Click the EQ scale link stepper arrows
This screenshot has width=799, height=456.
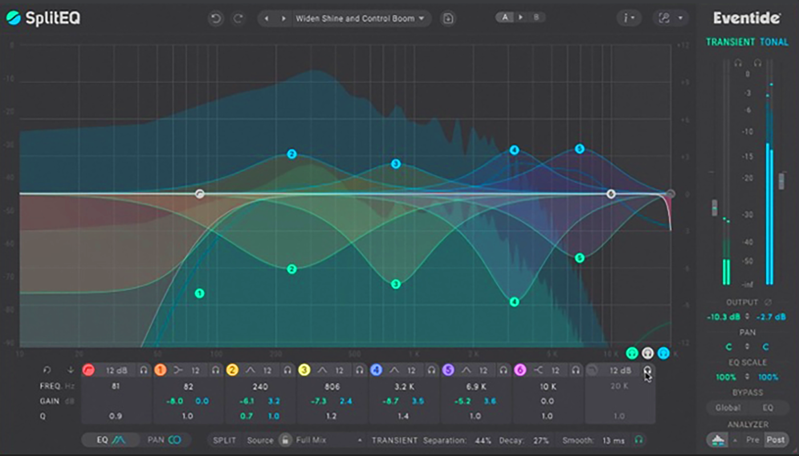click(748, 377)
